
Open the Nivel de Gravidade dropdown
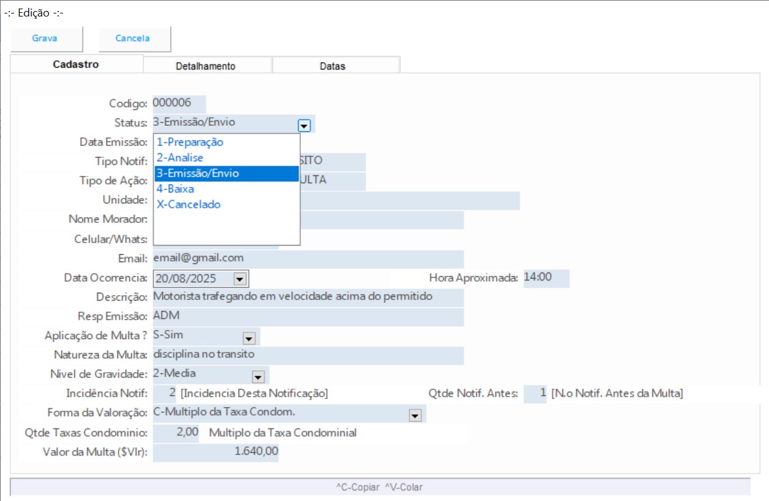258,377
